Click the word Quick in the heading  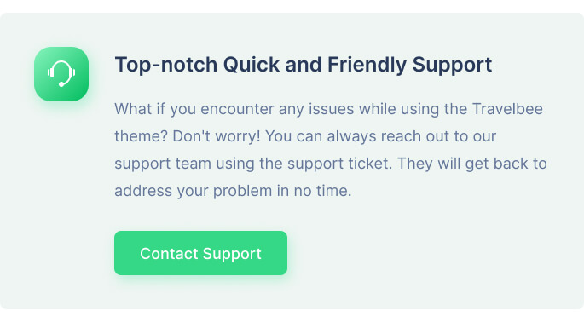[x=252, y=65]
